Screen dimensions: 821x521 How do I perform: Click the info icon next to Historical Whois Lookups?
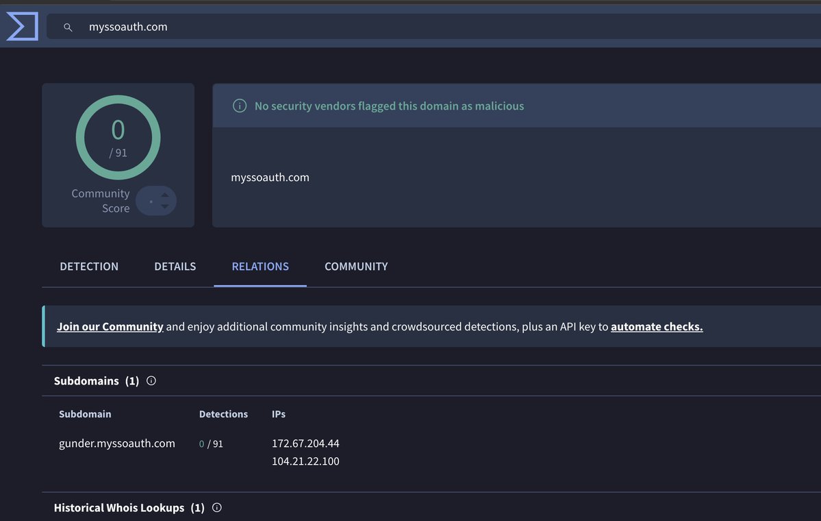click(217, 507)
